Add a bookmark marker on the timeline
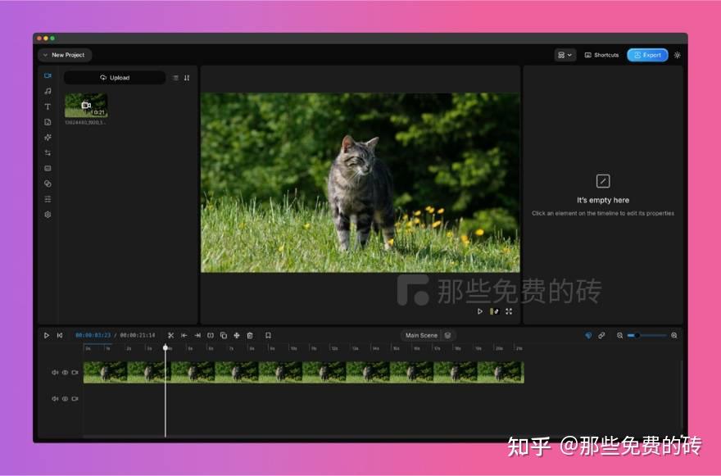 268,335
